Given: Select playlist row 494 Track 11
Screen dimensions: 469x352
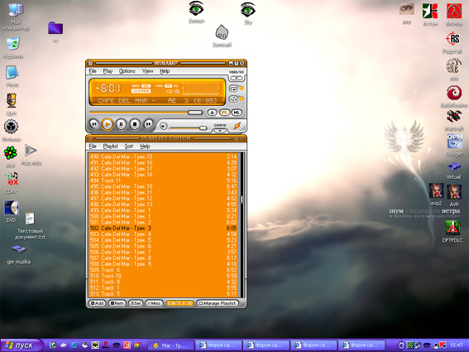Looking at the screenshot, I should (x=163, y=181).
